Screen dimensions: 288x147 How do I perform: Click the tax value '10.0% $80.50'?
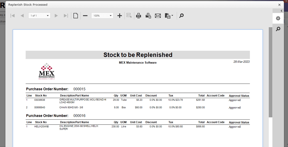coord(175,127)
